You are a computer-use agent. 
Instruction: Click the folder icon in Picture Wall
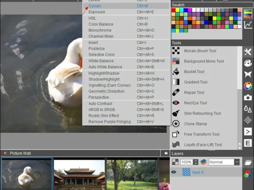click(166, 153)
